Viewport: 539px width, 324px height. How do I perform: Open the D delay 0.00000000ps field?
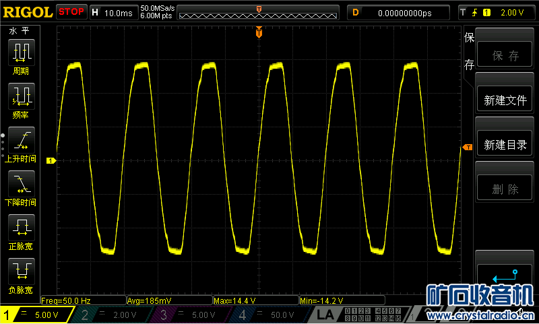[398, 12]
